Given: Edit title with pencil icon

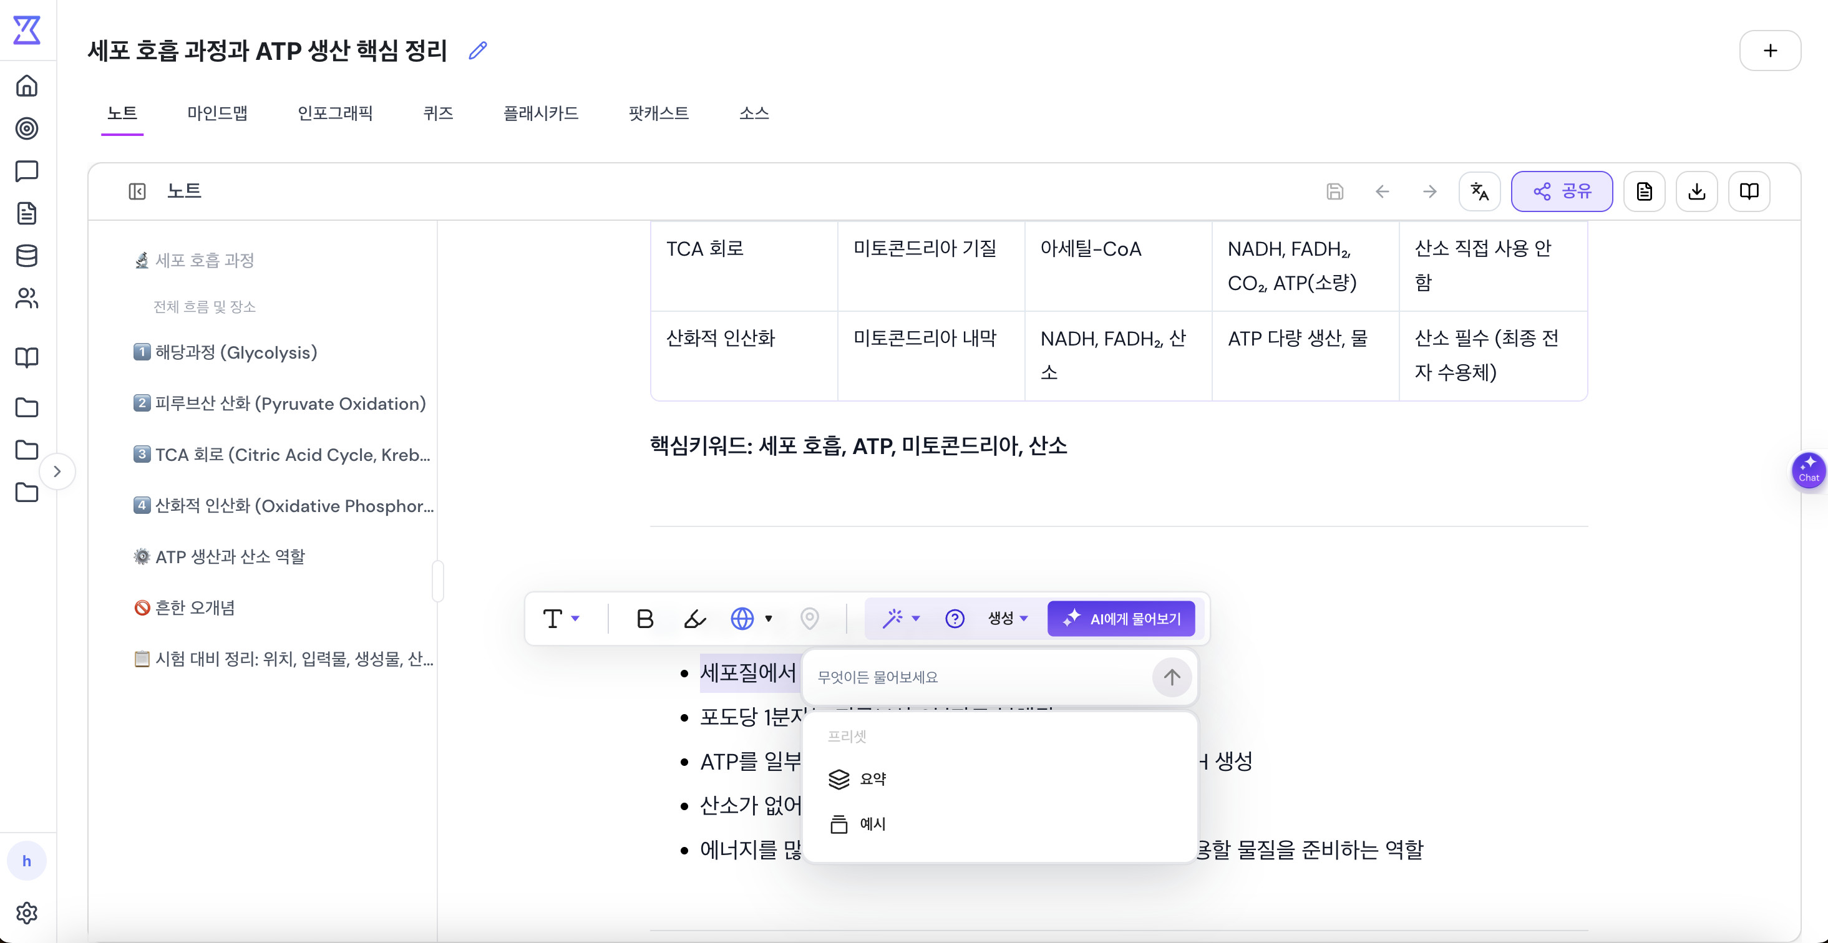Looking at the screenshot, I should (479, 51).
